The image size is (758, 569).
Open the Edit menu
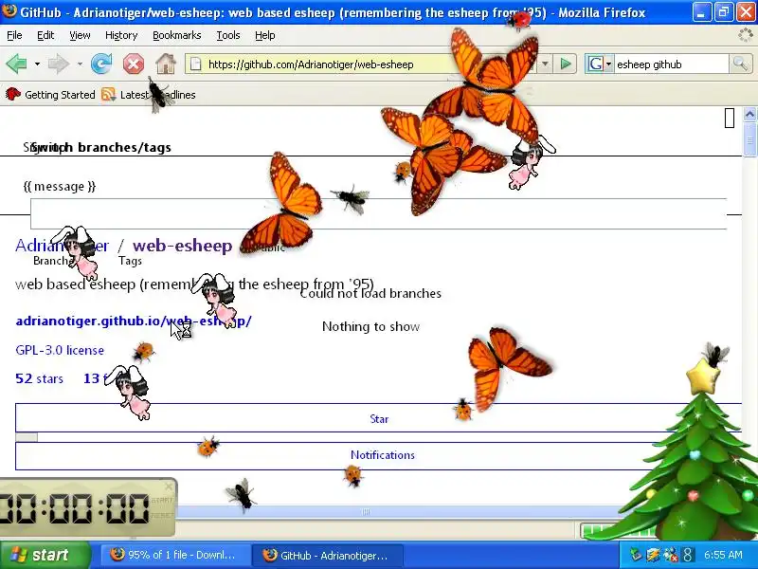[45, 35]
